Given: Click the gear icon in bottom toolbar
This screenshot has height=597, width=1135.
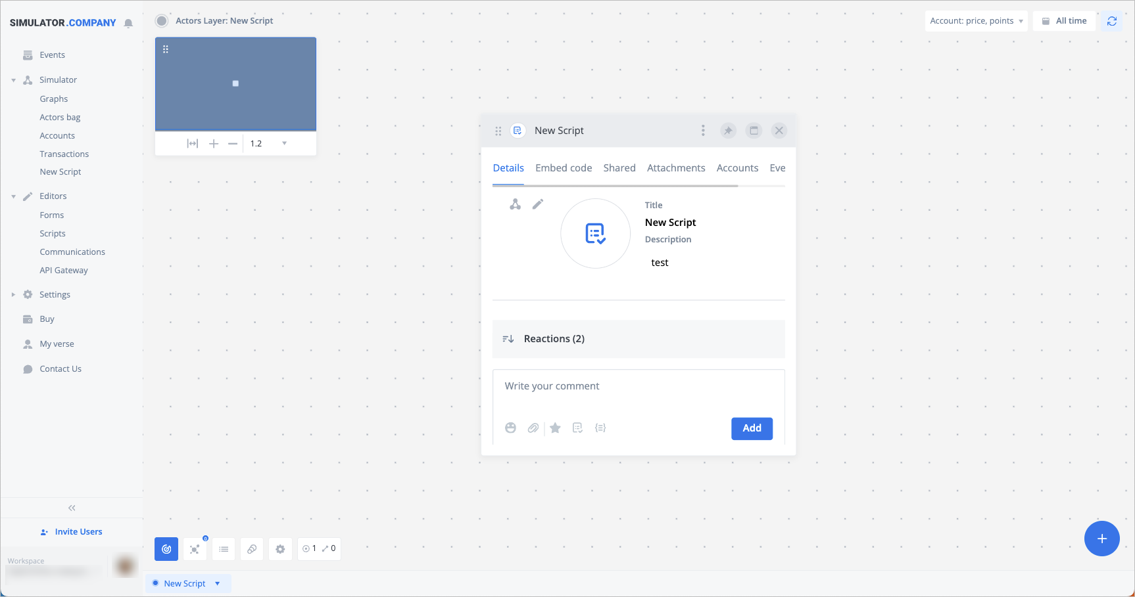Looking at the screenshot, I should coord(280,549).
